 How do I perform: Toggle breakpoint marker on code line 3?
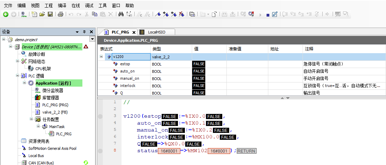coord(100,116)
